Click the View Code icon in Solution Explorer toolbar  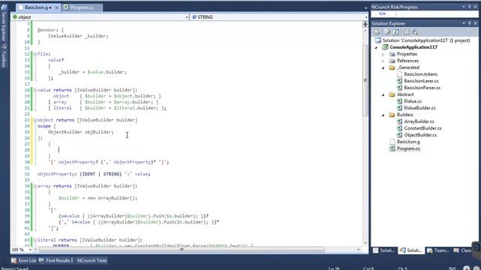pos(406,32)
